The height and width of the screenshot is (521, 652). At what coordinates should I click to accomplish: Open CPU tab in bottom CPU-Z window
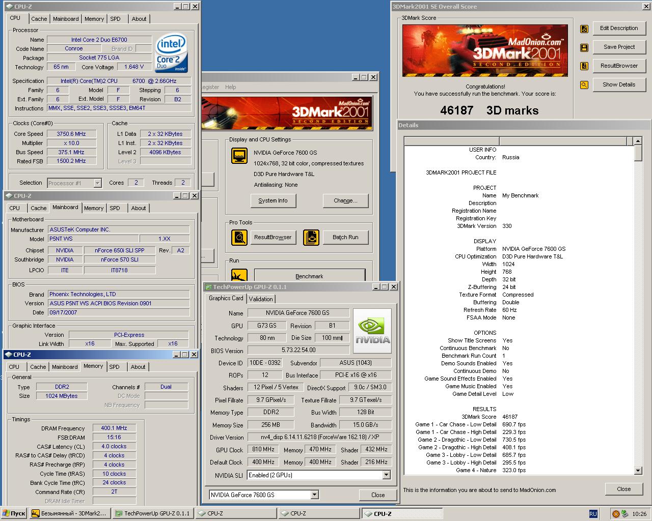(14, 367)
